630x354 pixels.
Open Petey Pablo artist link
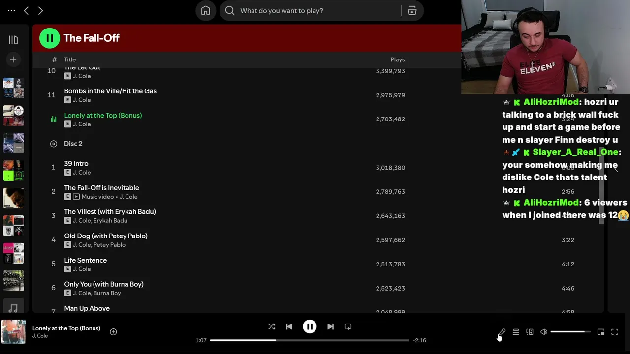[109, 245]
